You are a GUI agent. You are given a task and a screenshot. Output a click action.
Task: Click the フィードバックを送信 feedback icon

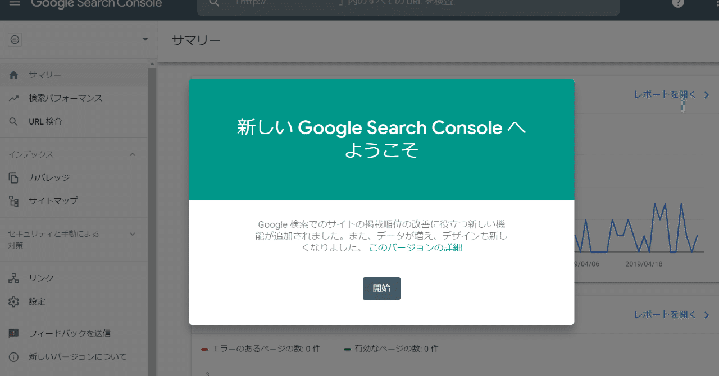point(13,333)
